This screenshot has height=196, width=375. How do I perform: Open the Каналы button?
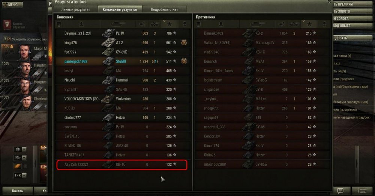pos(18,191)
